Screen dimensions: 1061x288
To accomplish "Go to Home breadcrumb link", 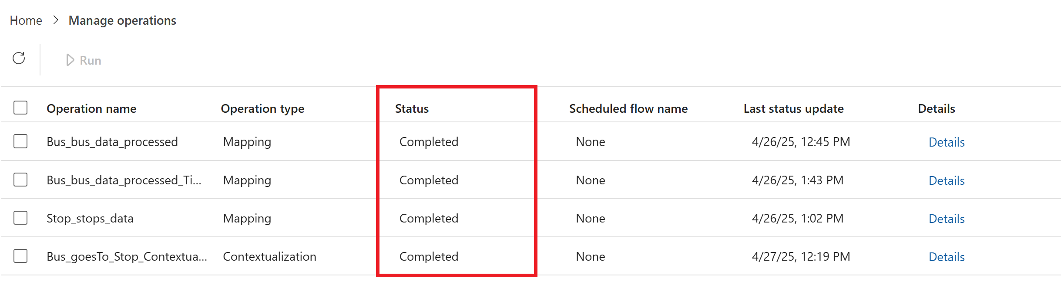I will point(26,20).
